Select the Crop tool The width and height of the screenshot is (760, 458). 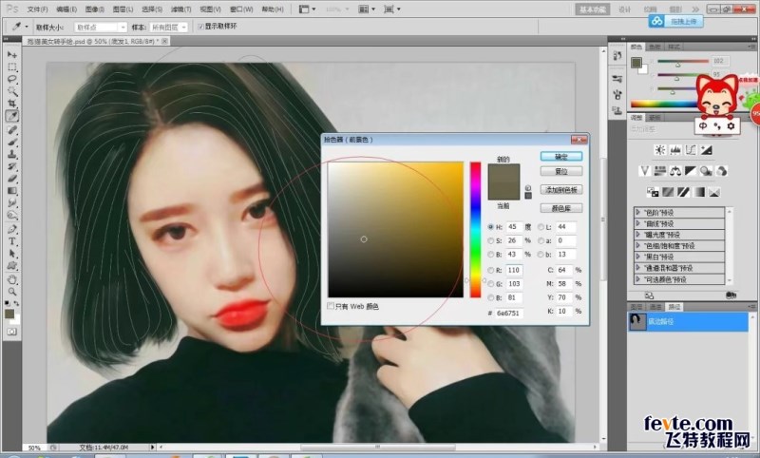click(x=12, y=103)
